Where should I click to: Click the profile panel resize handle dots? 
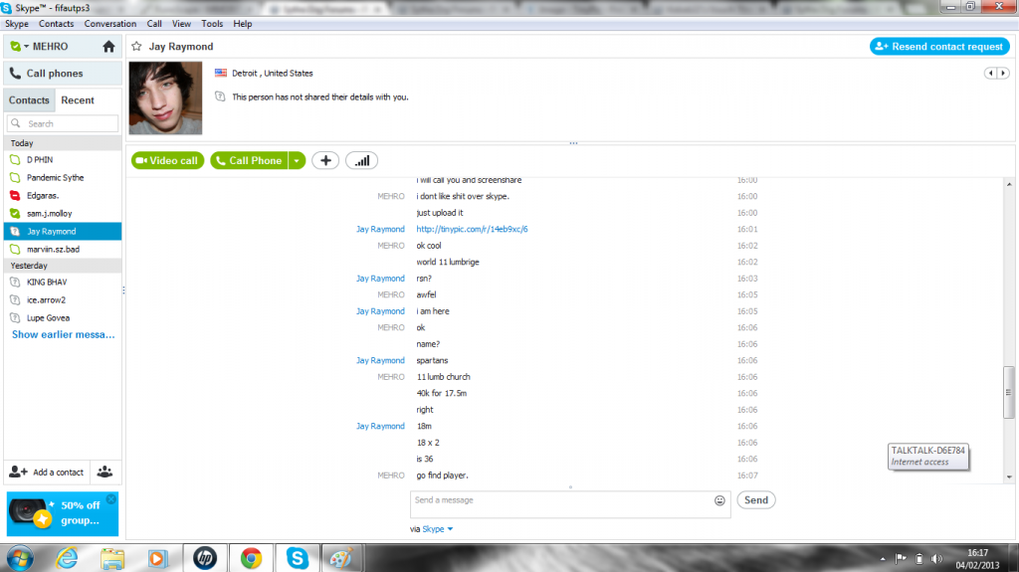pos(573,143)
